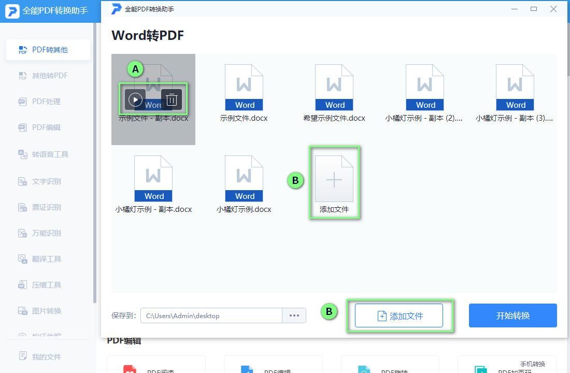Open the 票证识别 sidebar tool
570x373 pixels.
click(x=48, y=207)
